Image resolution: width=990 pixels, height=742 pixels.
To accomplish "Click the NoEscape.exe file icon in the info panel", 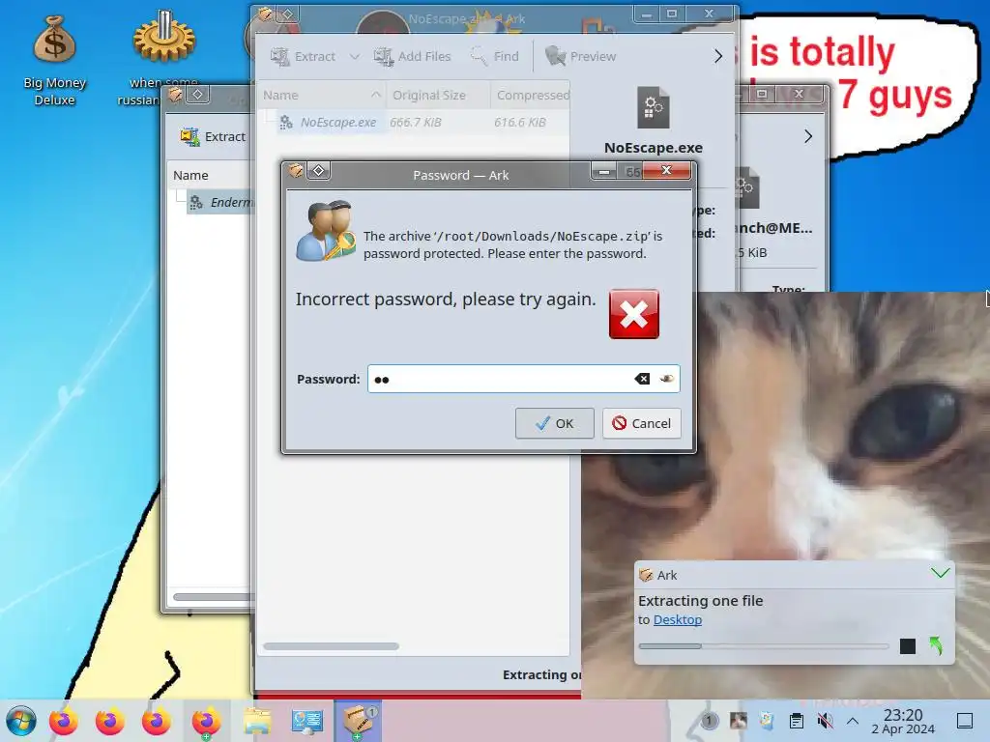I will (x=654, y=108).
